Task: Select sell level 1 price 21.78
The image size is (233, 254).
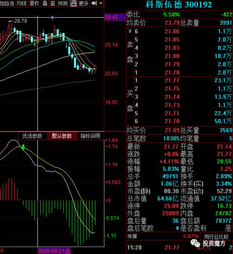Action: (x=172, y=72)
